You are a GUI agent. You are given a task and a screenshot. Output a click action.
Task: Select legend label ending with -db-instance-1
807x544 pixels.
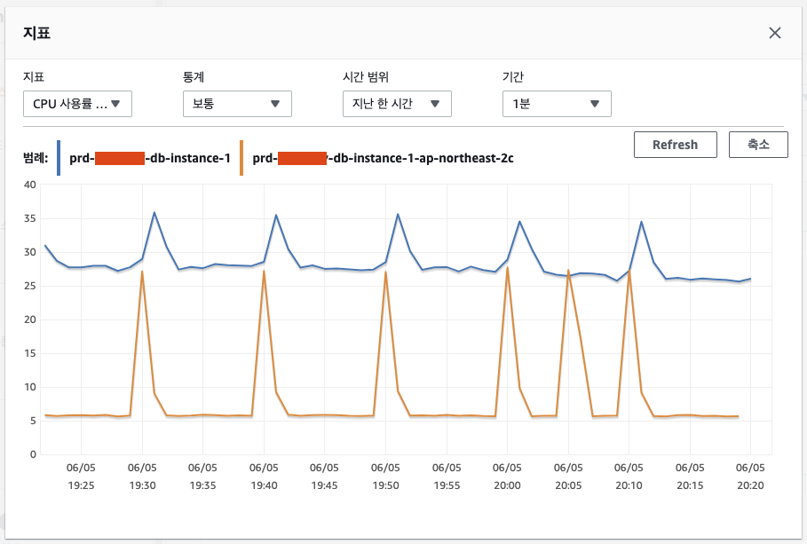tap(150, 158)
